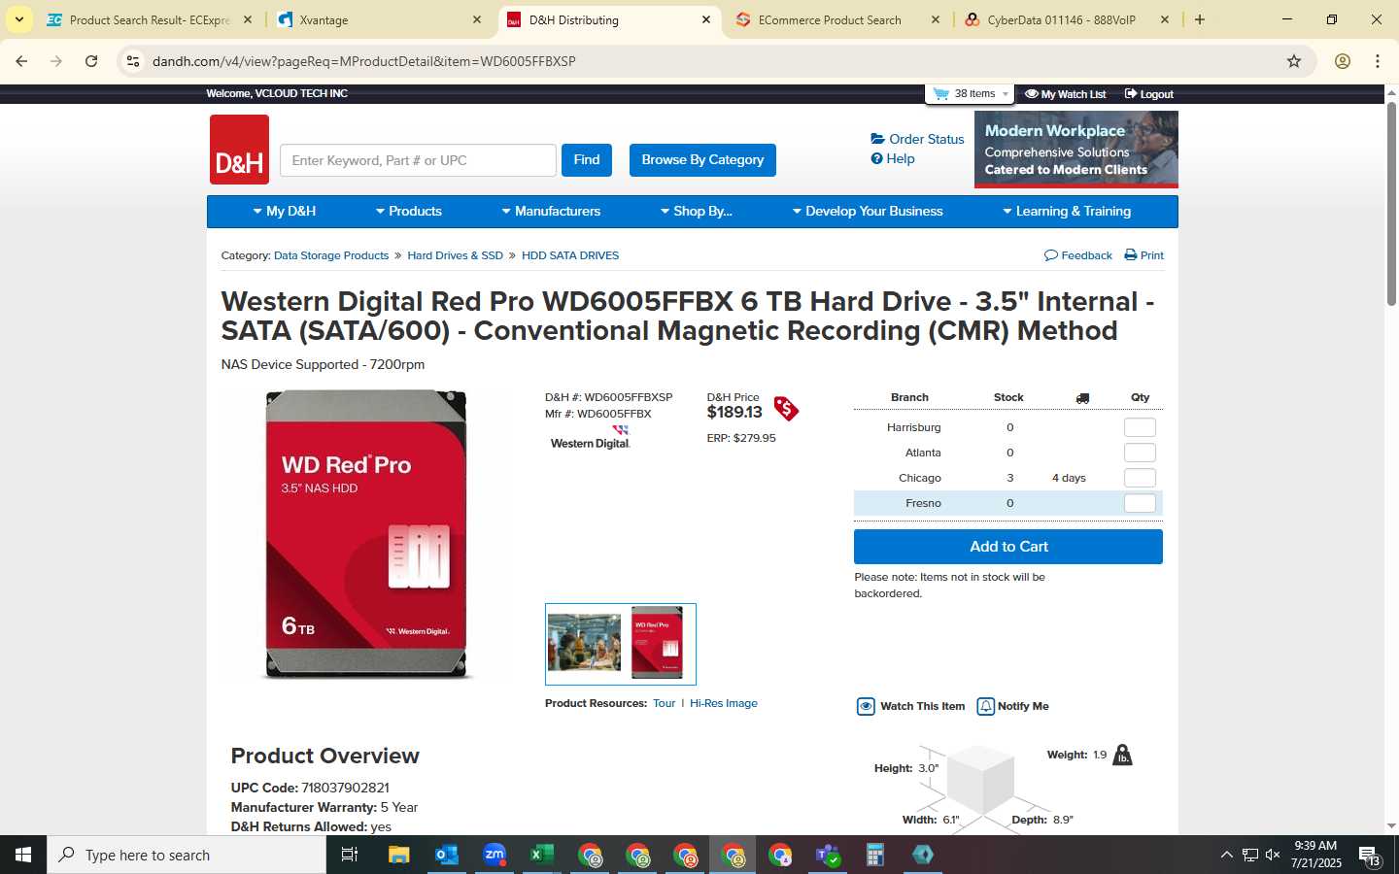Click the Notify Me bell icon
Image resolution: width=1399 pixels, height=874 pixels.
click(985, 706)
